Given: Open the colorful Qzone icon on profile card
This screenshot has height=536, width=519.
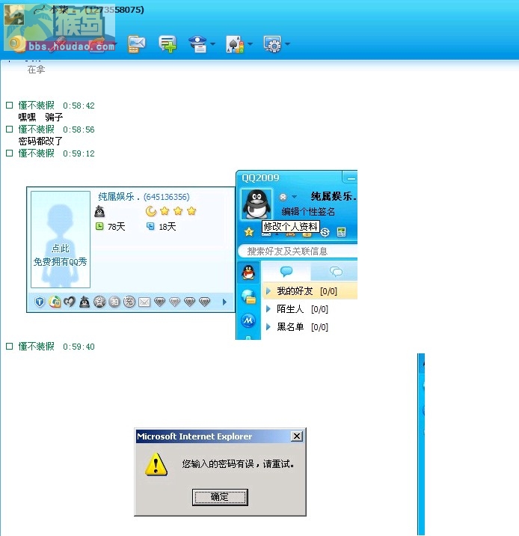Looking at the screenshot, I should coord(55,302).
